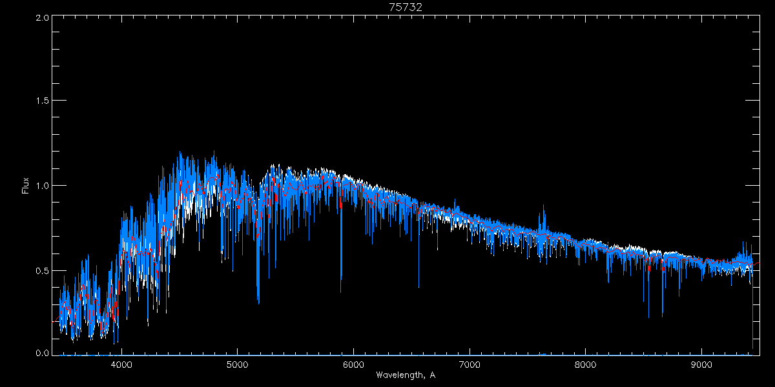The height and width of the screenshot is (387, 775).
Task: Click the Wavelength, A x-axis label
Action: pyautogui.click(x=405, y=375)
